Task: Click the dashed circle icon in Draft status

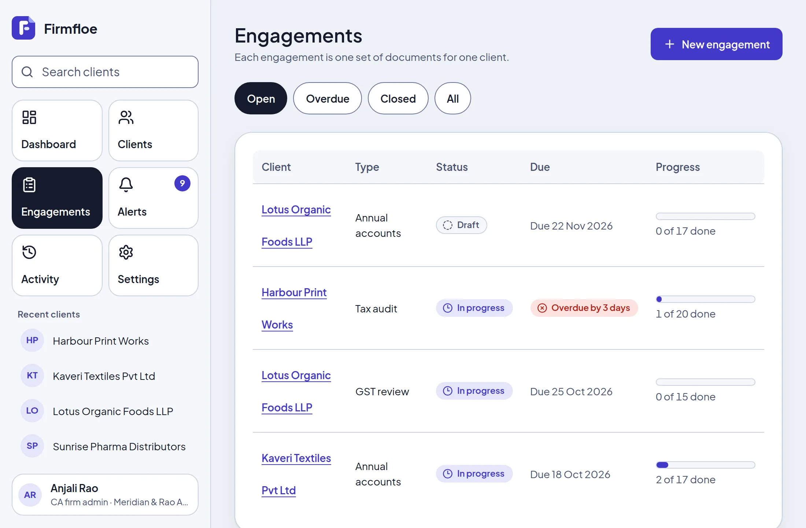Action: (x=448, y=225)
